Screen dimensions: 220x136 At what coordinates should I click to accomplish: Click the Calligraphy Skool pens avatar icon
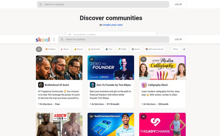point(144,85)
